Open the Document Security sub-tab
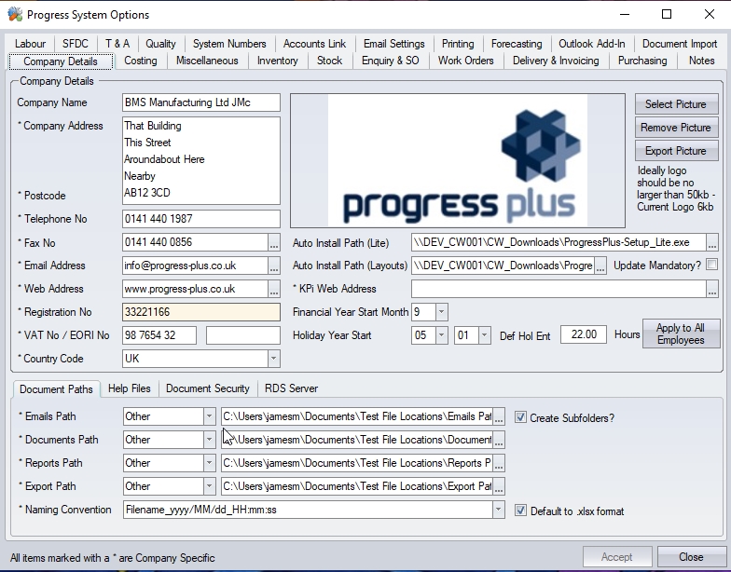This screenshot has height=572, width=731. [207, 388]
